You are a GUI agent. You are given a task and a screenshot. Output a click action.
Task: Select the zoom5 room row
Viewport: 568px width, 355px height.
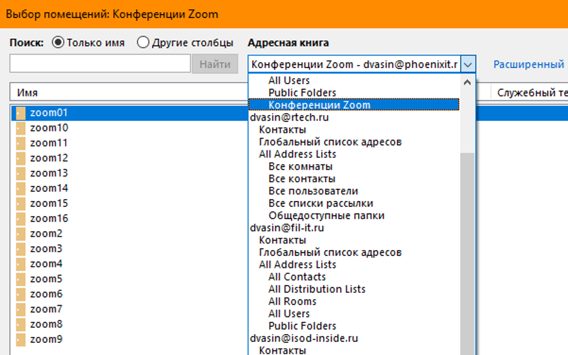[129, 279]
